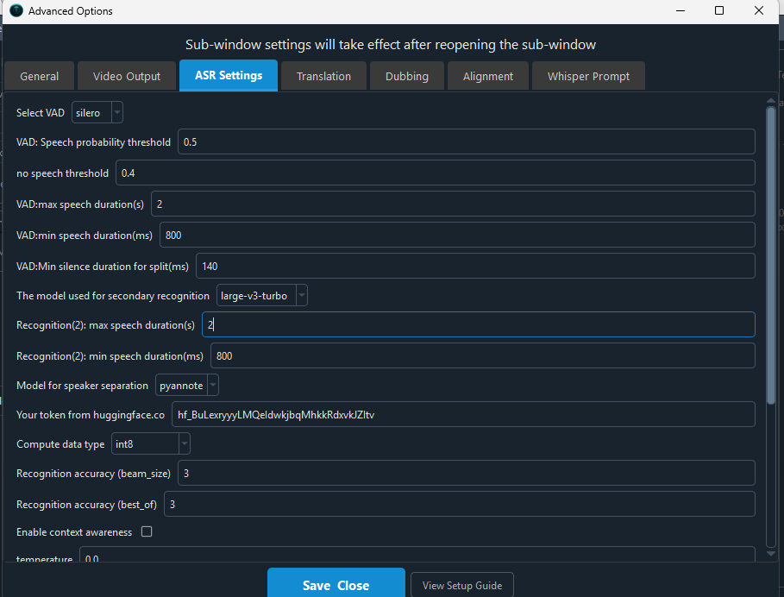Open the Dubbing tab
Viewport: 784px width, 597px height.
407,76
